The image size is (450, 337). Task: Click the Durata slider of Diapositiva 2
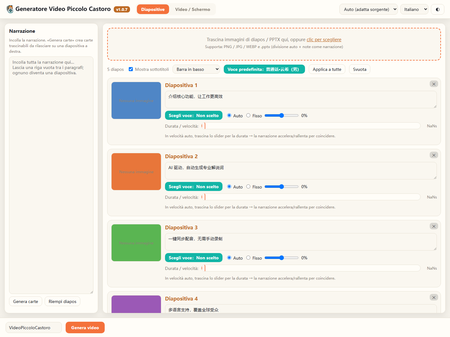click(x=311, y=197)
